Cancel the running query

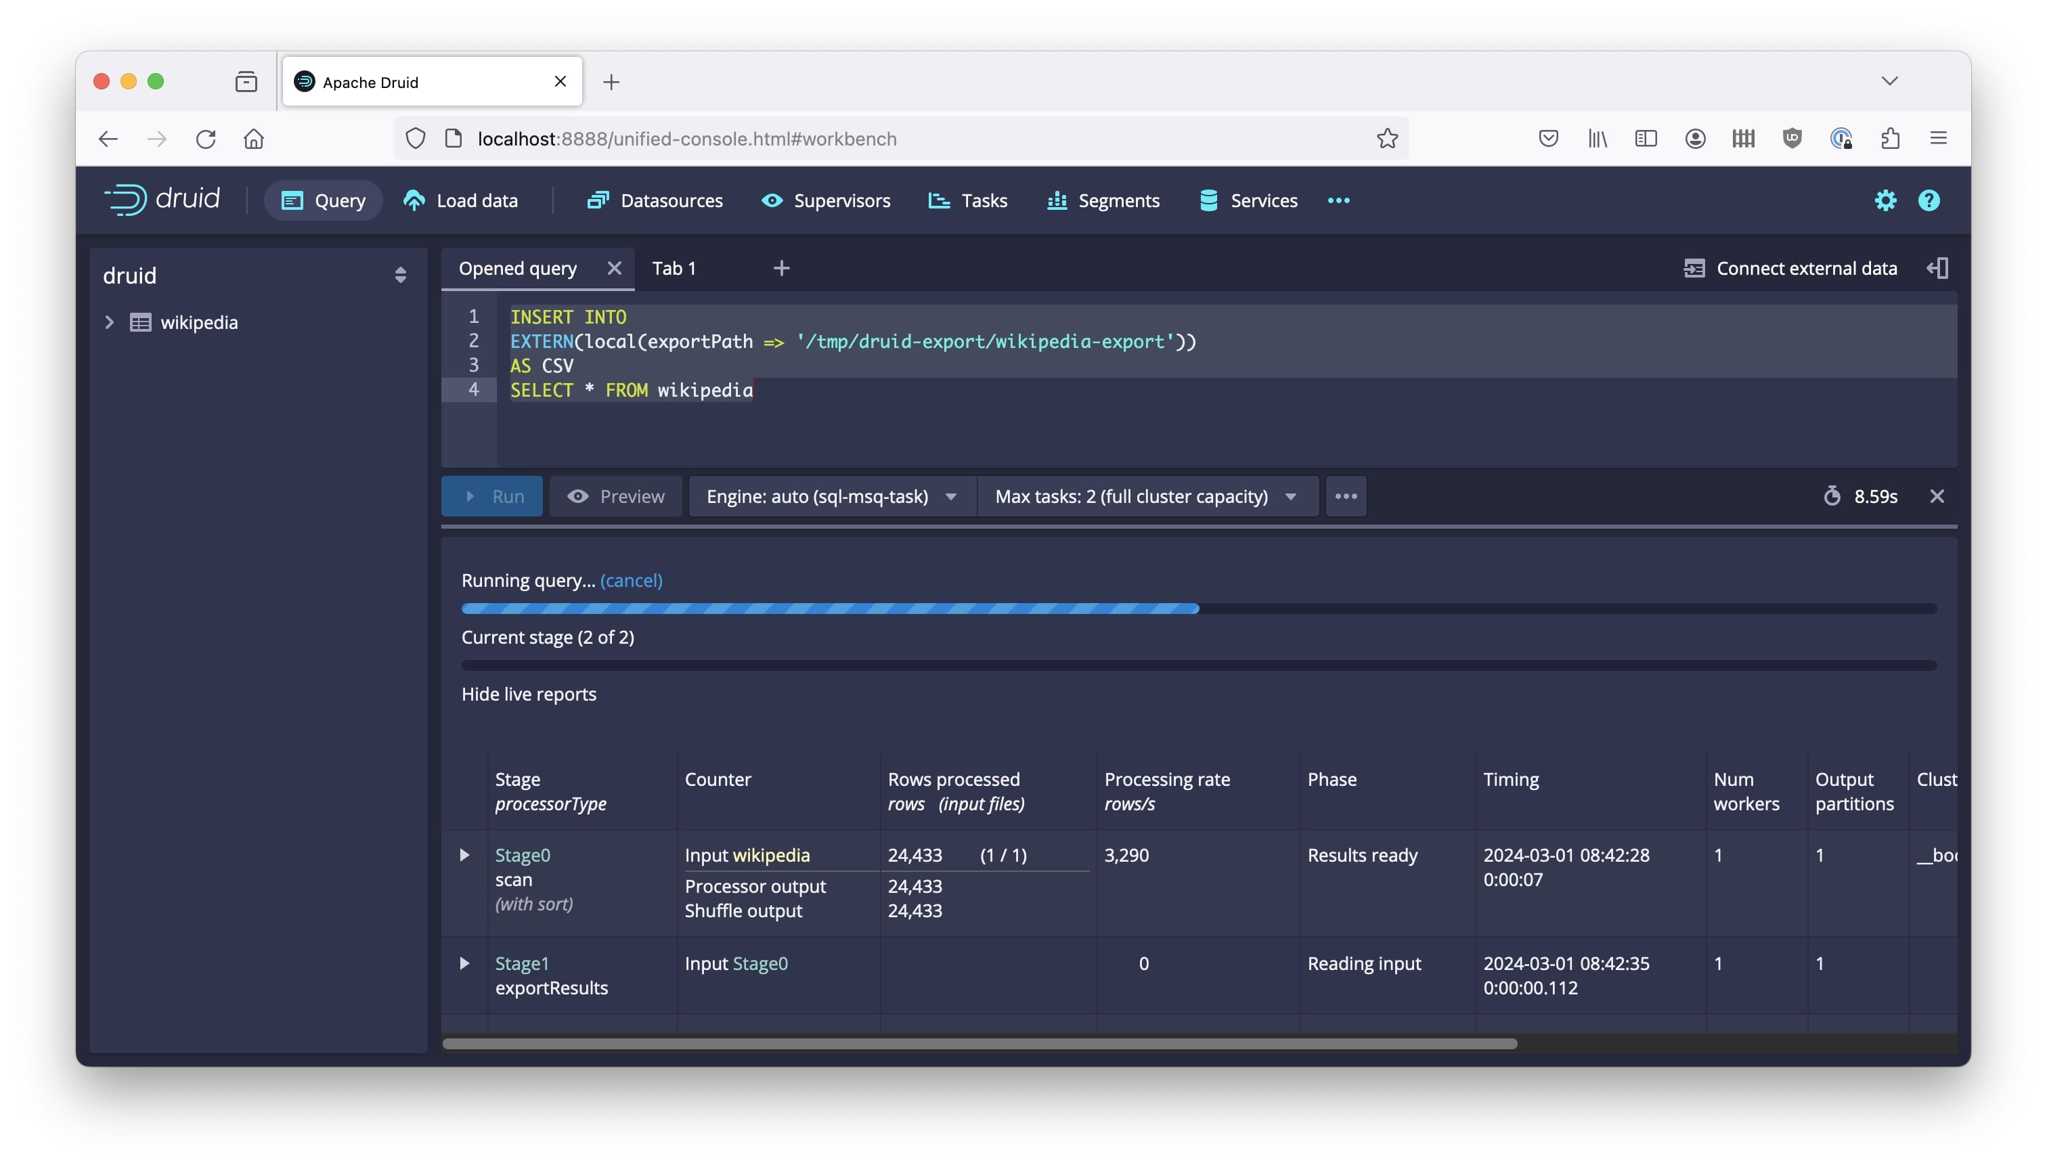(x=631, y=580)
